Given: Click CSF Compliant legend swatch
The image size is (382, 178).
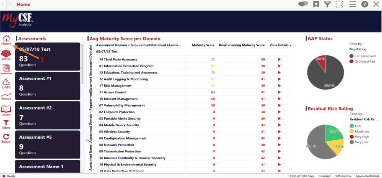Looking at the screenshot, I should click(x=351, y=56).
